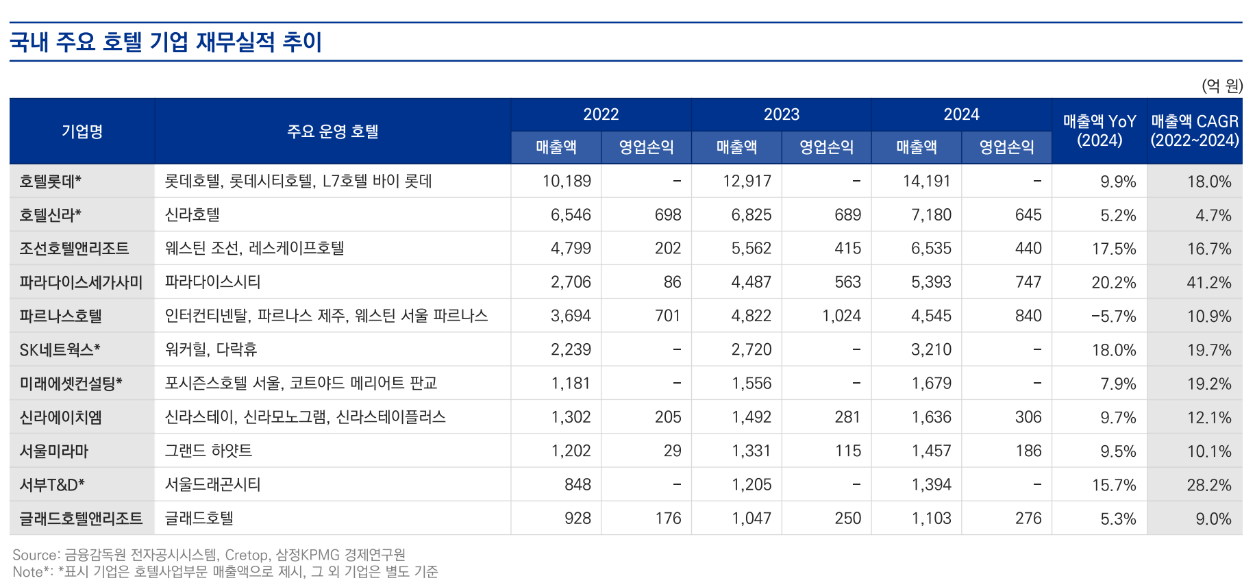Screen dimensions: 1255x587
Task: Select the 41.2% CAGR value
Action: [1208, 282]
